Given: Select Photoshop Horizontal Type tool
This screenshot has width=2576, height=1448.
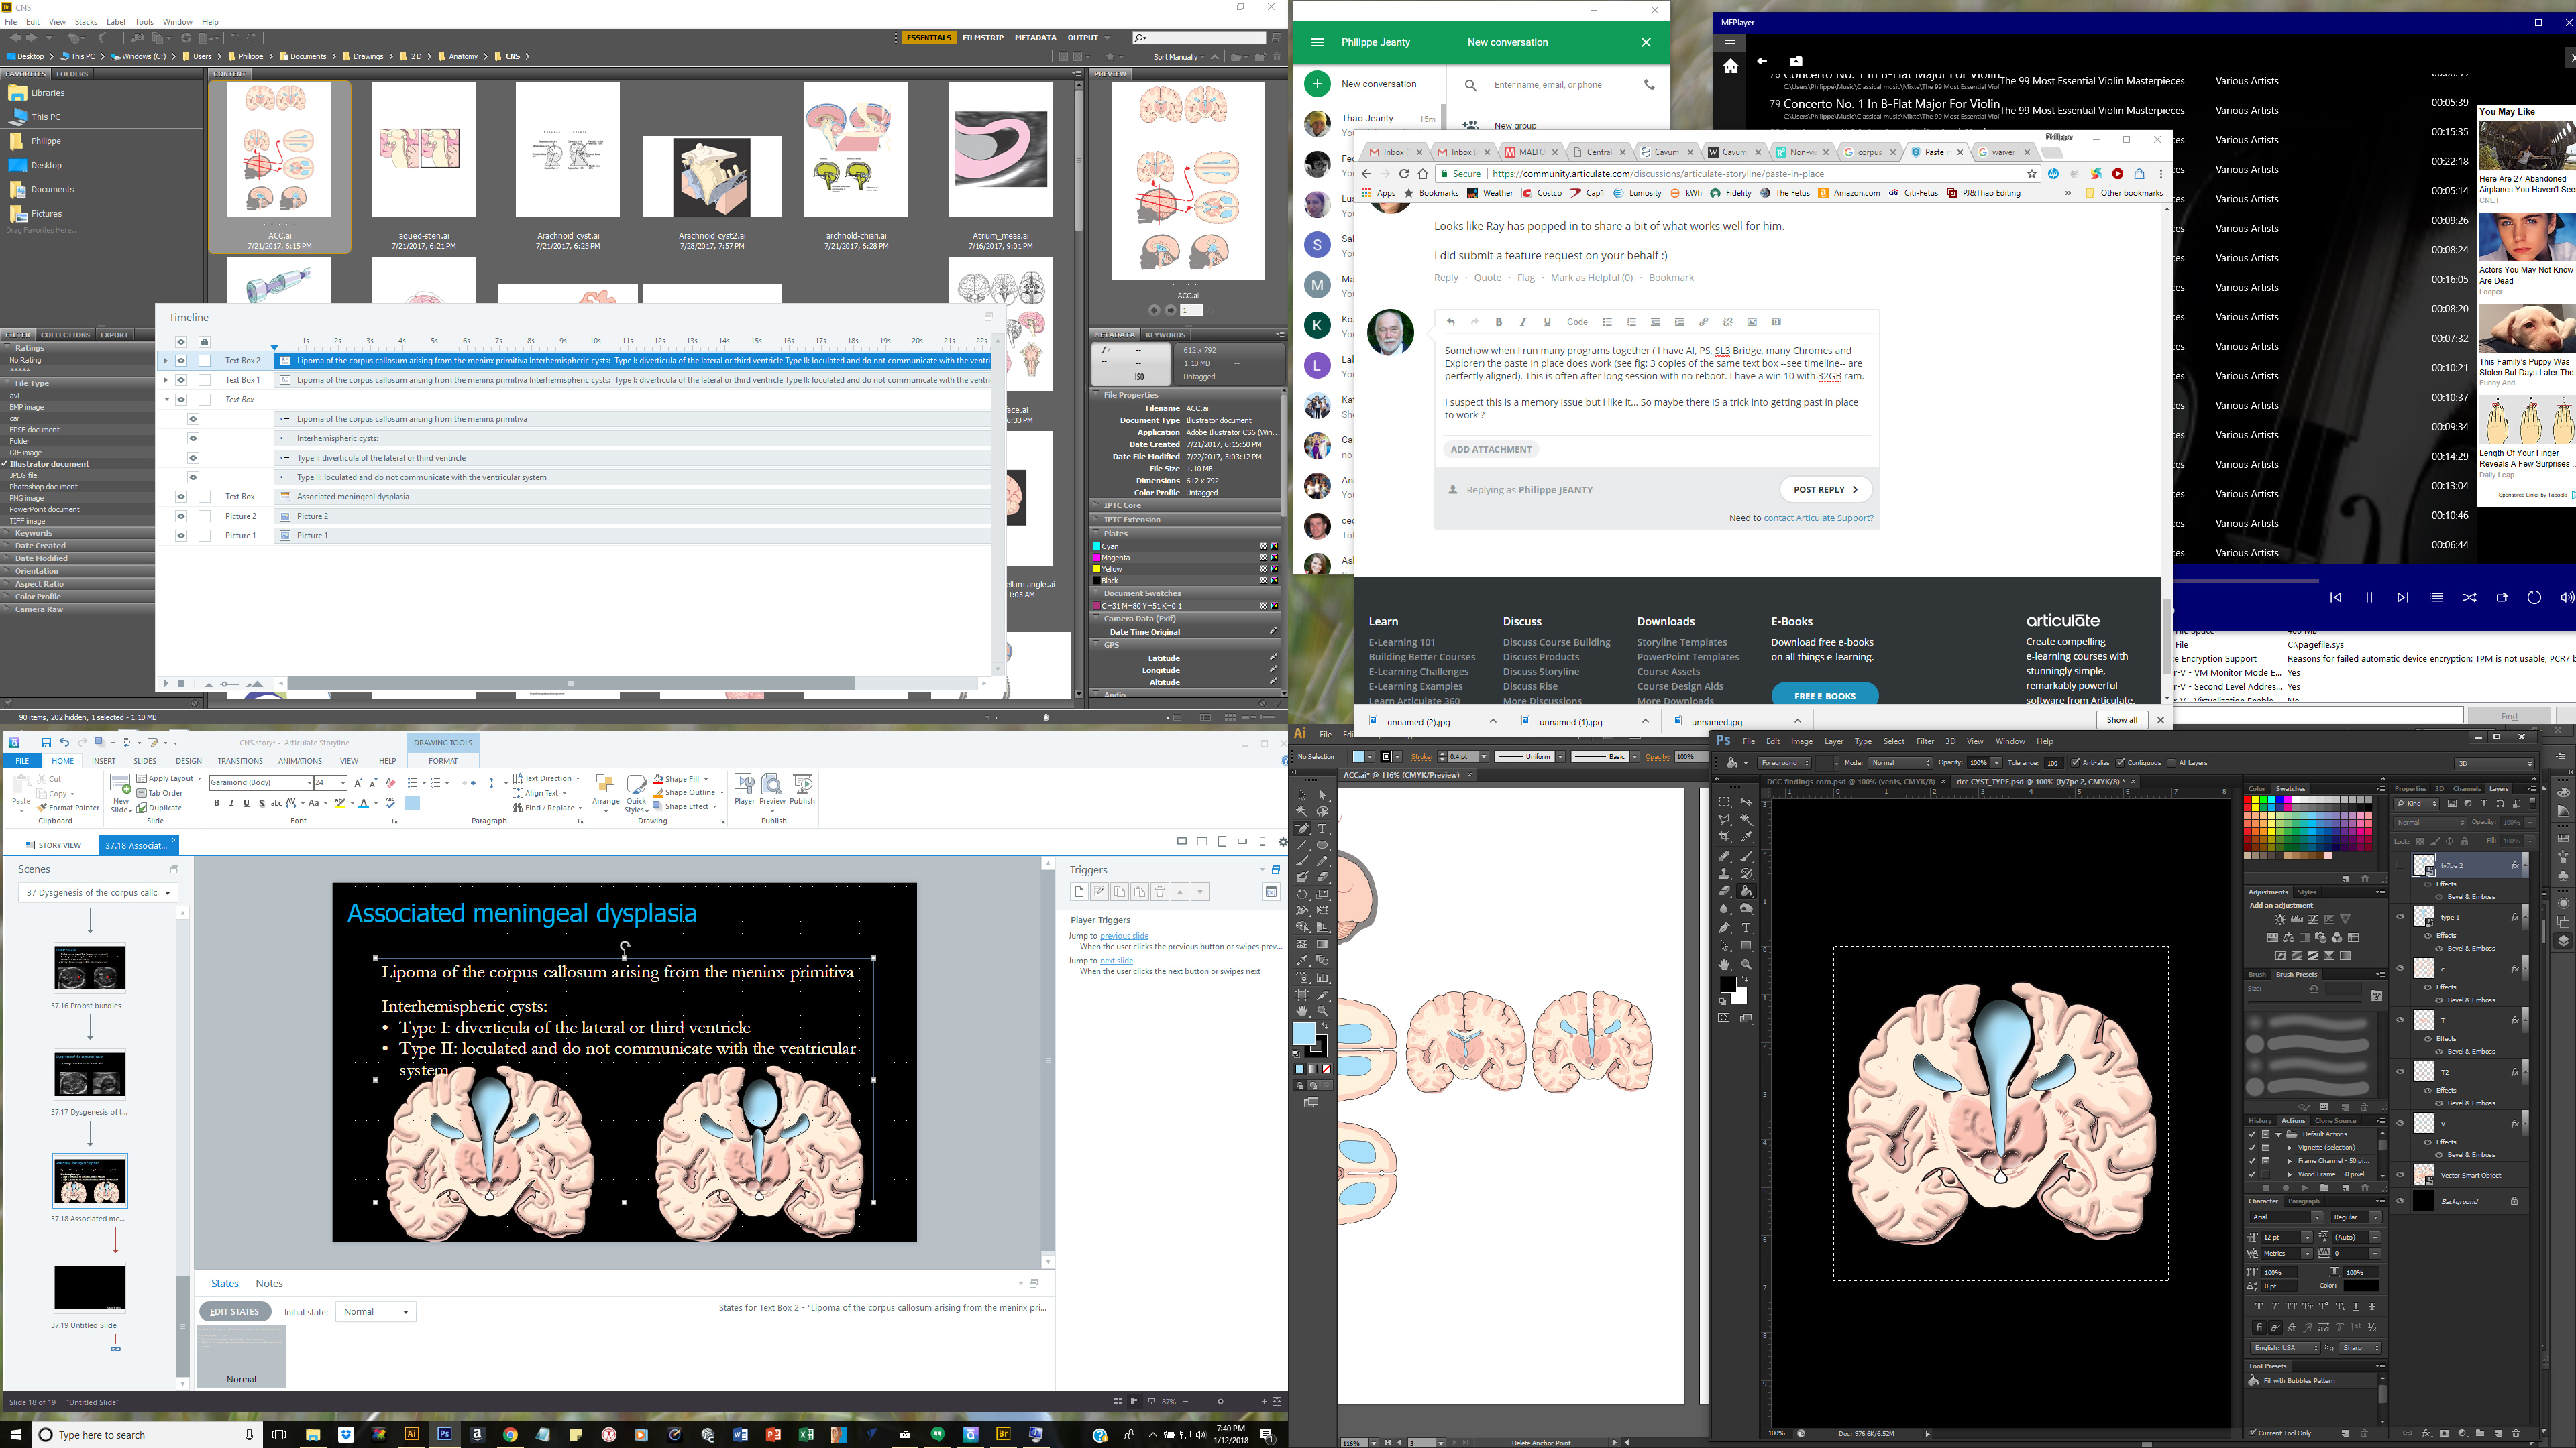Looking at the screenshot, I should [1746, 927].
